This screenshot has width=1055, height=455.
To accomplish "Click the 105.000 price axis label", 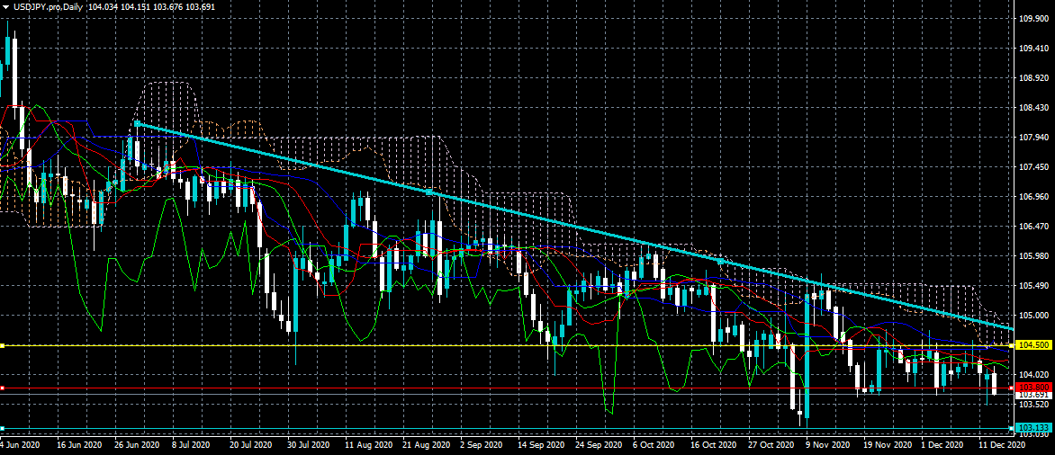I will (x=1032, y=316).
